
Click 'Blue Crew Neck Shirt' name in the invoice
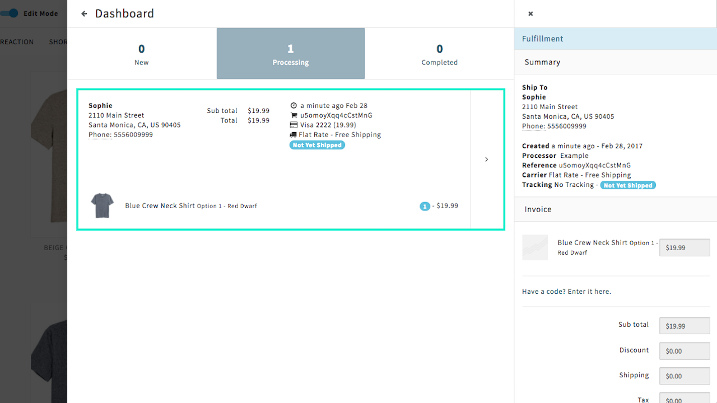pos(593,243)
